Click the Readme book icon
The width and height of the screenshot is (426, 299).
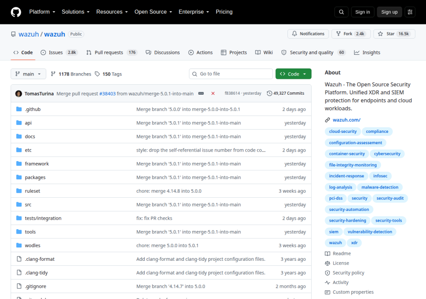pos(327,253)
